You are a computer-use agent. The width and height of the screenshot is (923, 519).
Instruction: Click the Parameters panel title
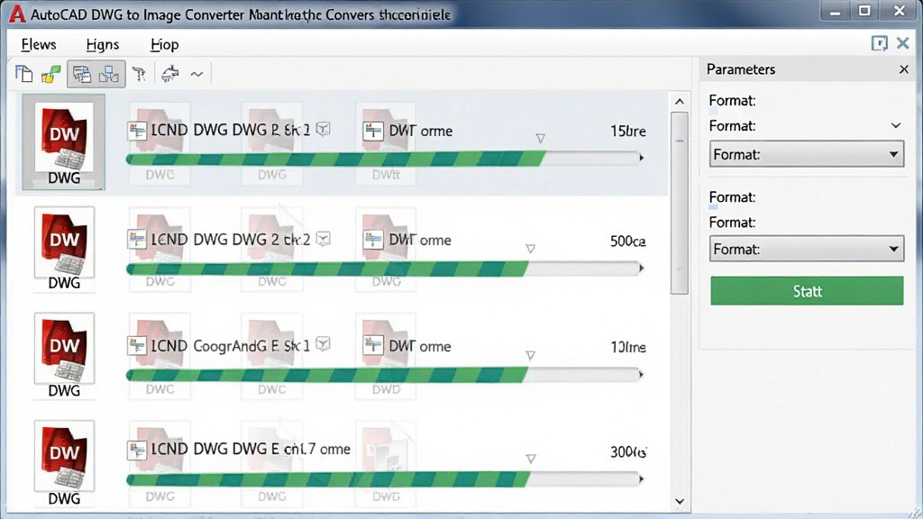pyautogui.click(x=741, y=69)
